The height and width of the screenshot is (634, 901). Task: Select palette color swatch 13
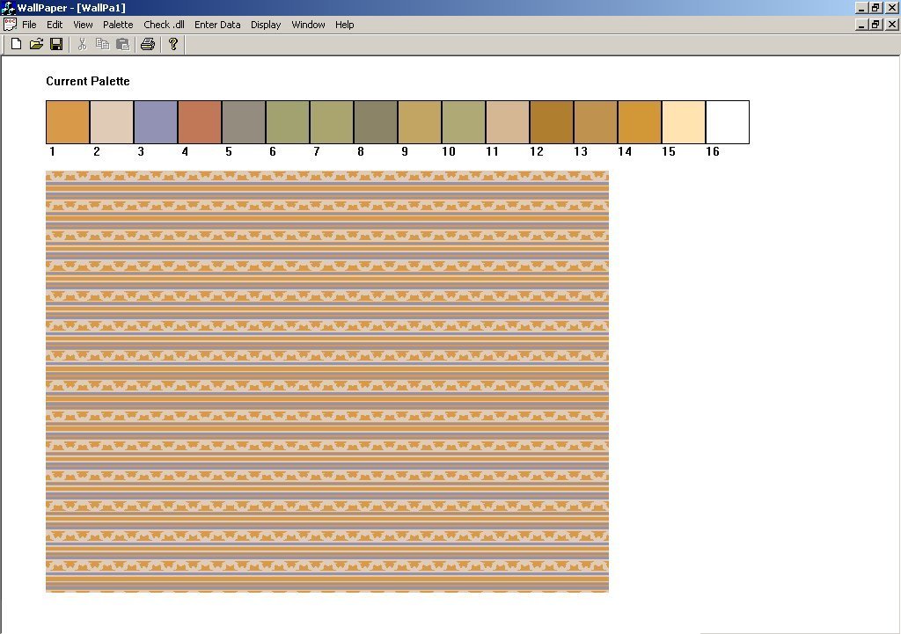point(596,122)
